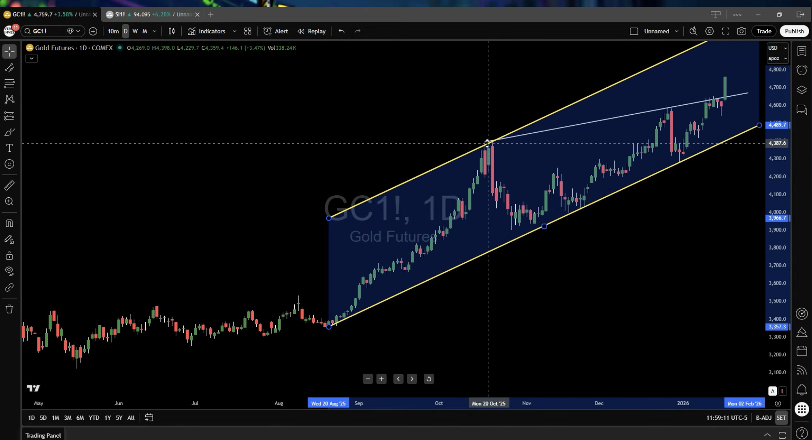Screen dimensions: 812x440
Task: Toggle the L log scale button
Action: 783,391
